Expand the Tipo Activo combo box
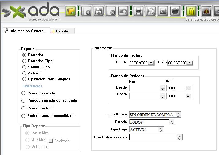 click(x=179, y=115)
